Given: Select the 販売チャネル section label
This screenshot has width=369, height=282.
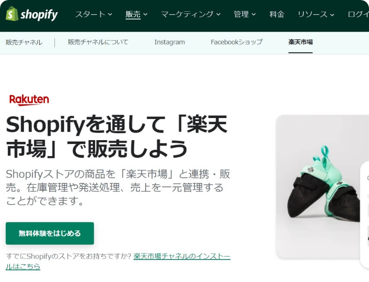Looking at the screenshot, I should [24, 42].
